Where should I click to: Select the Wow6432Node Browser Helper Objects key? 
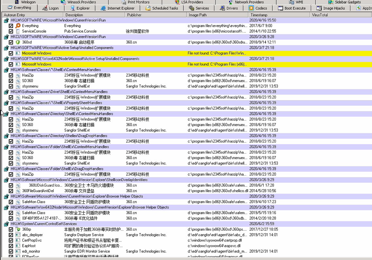90,207
